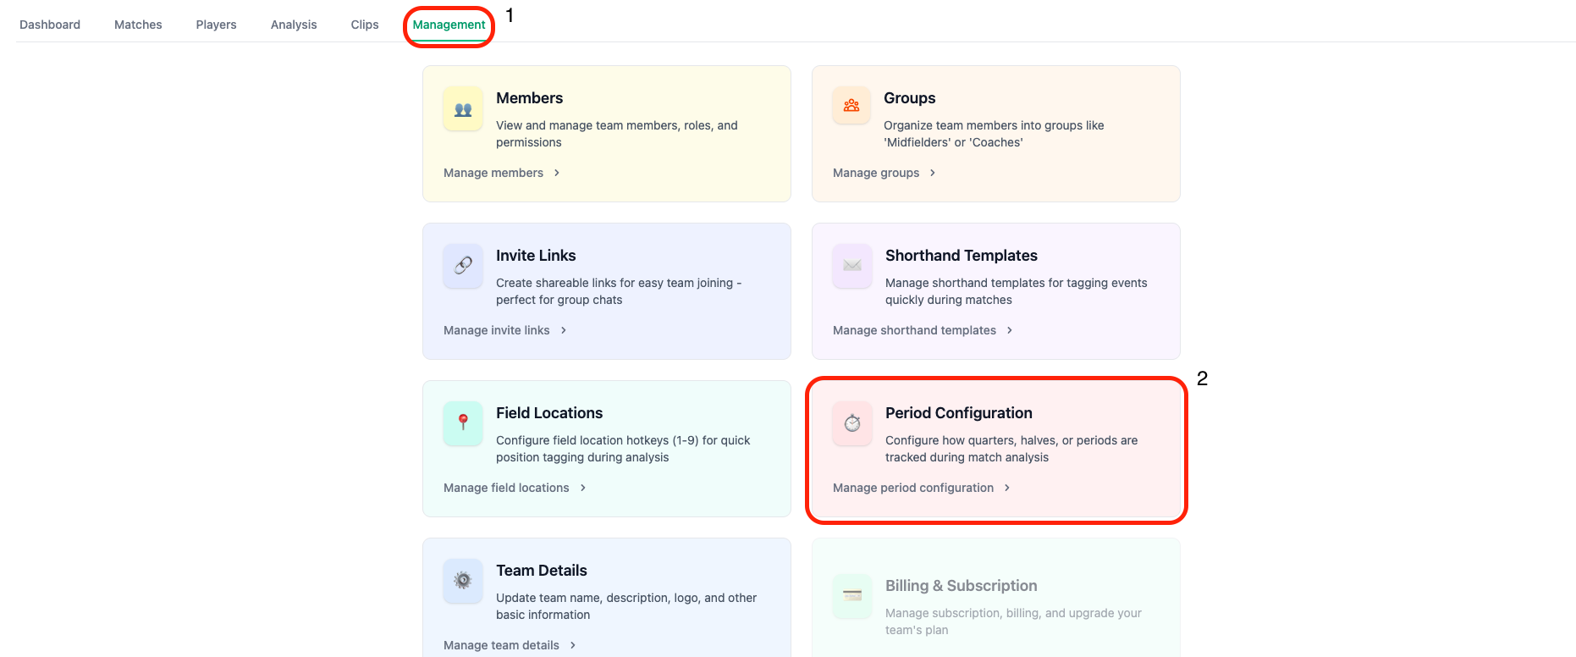
Task: Click the Billing & Subscription card icon
Action: (852, 595)
